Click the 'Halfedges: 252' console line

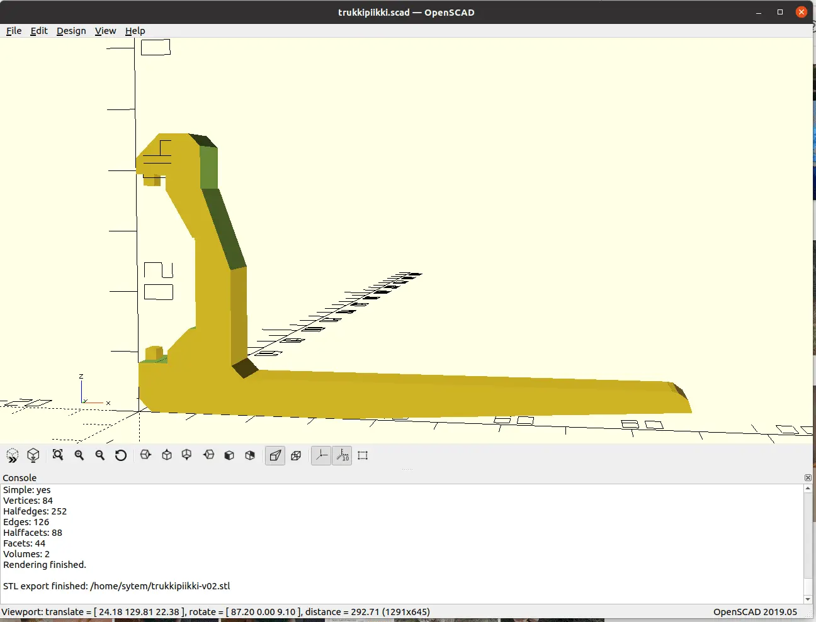pyautogui.click(x=35, y=511)
